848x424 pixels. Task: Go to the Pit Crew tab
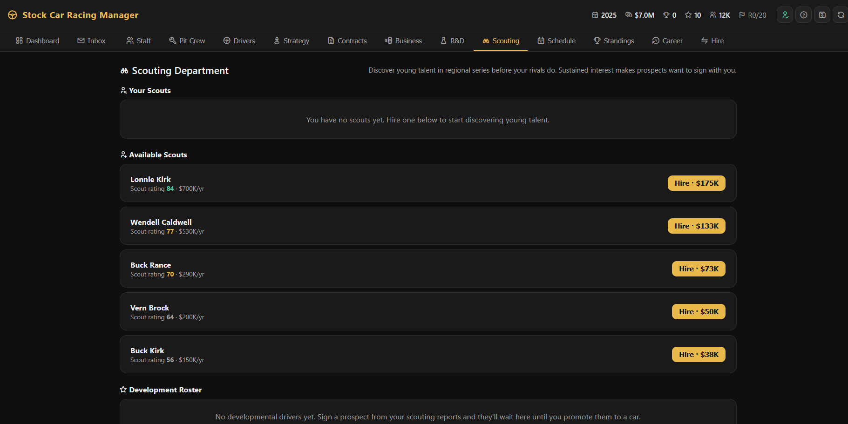tap(187, 40)
